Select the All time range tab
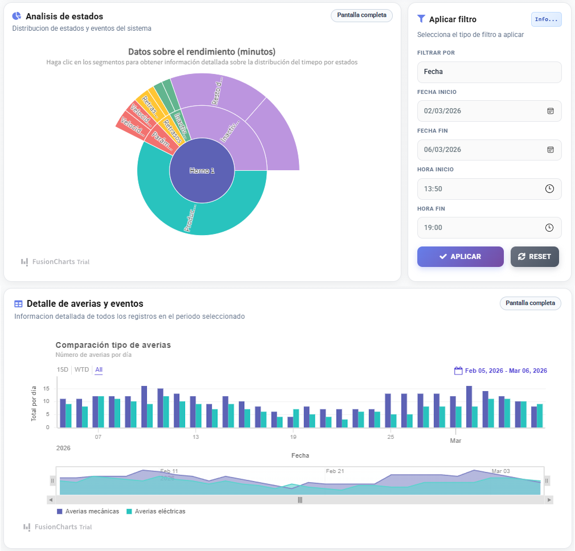The height and width of the screenshot is (551, 575). tap(99, 369)
